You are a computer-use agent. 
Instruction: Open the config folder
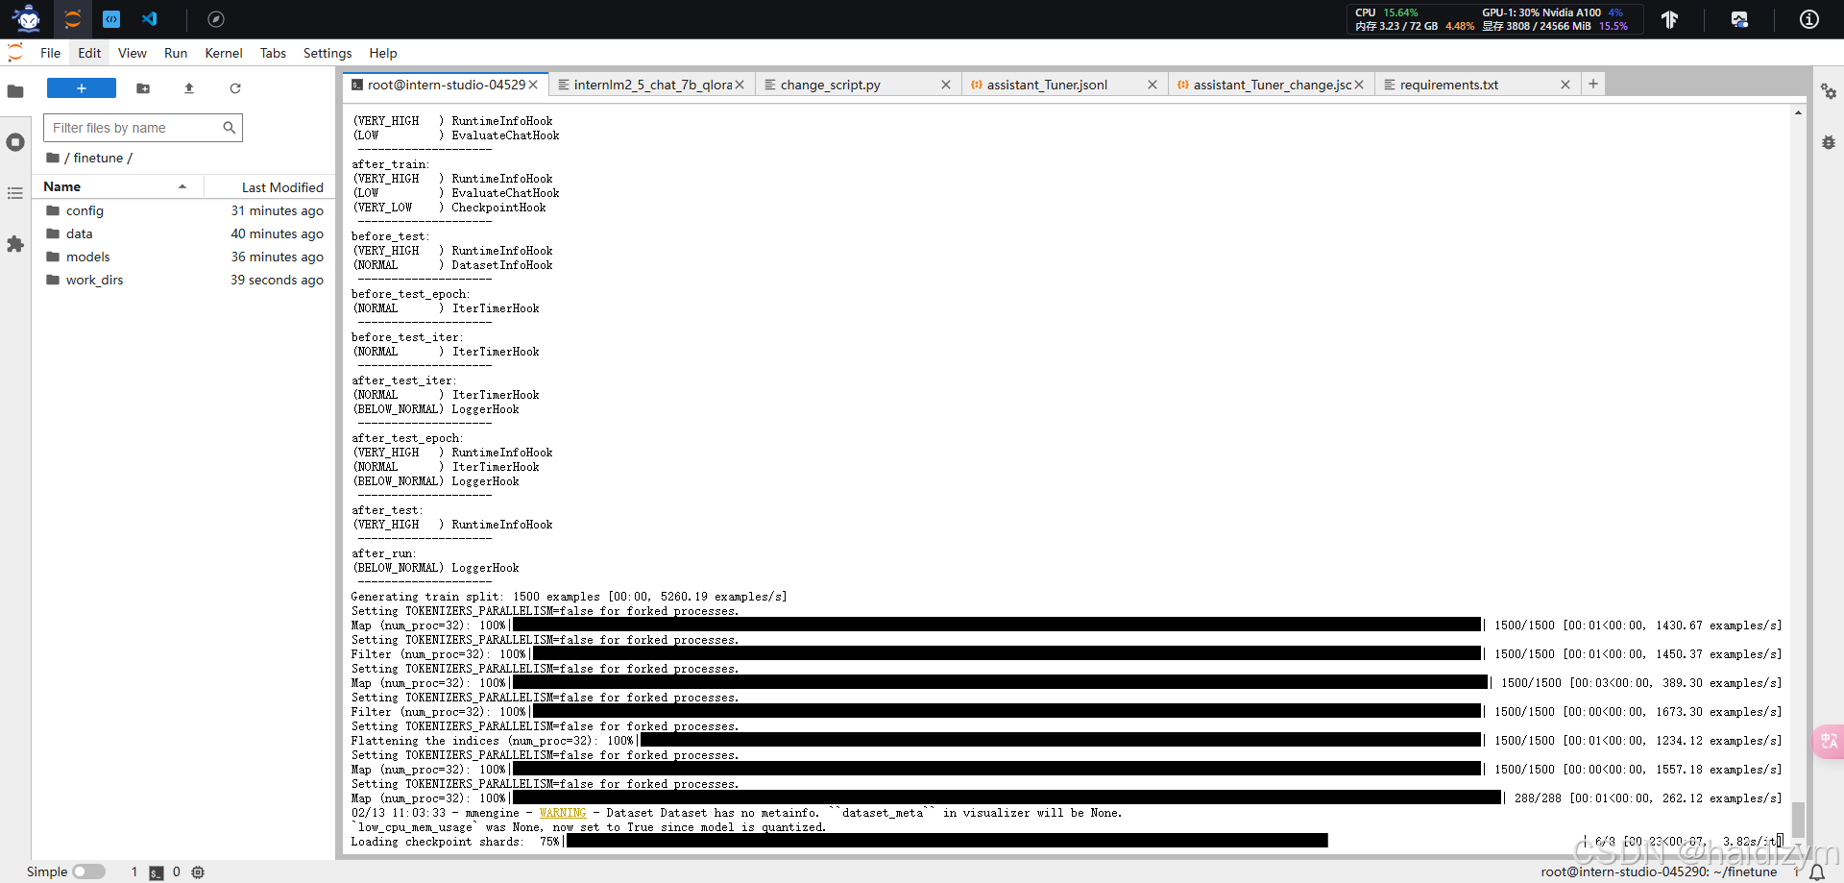pos(184,210)
